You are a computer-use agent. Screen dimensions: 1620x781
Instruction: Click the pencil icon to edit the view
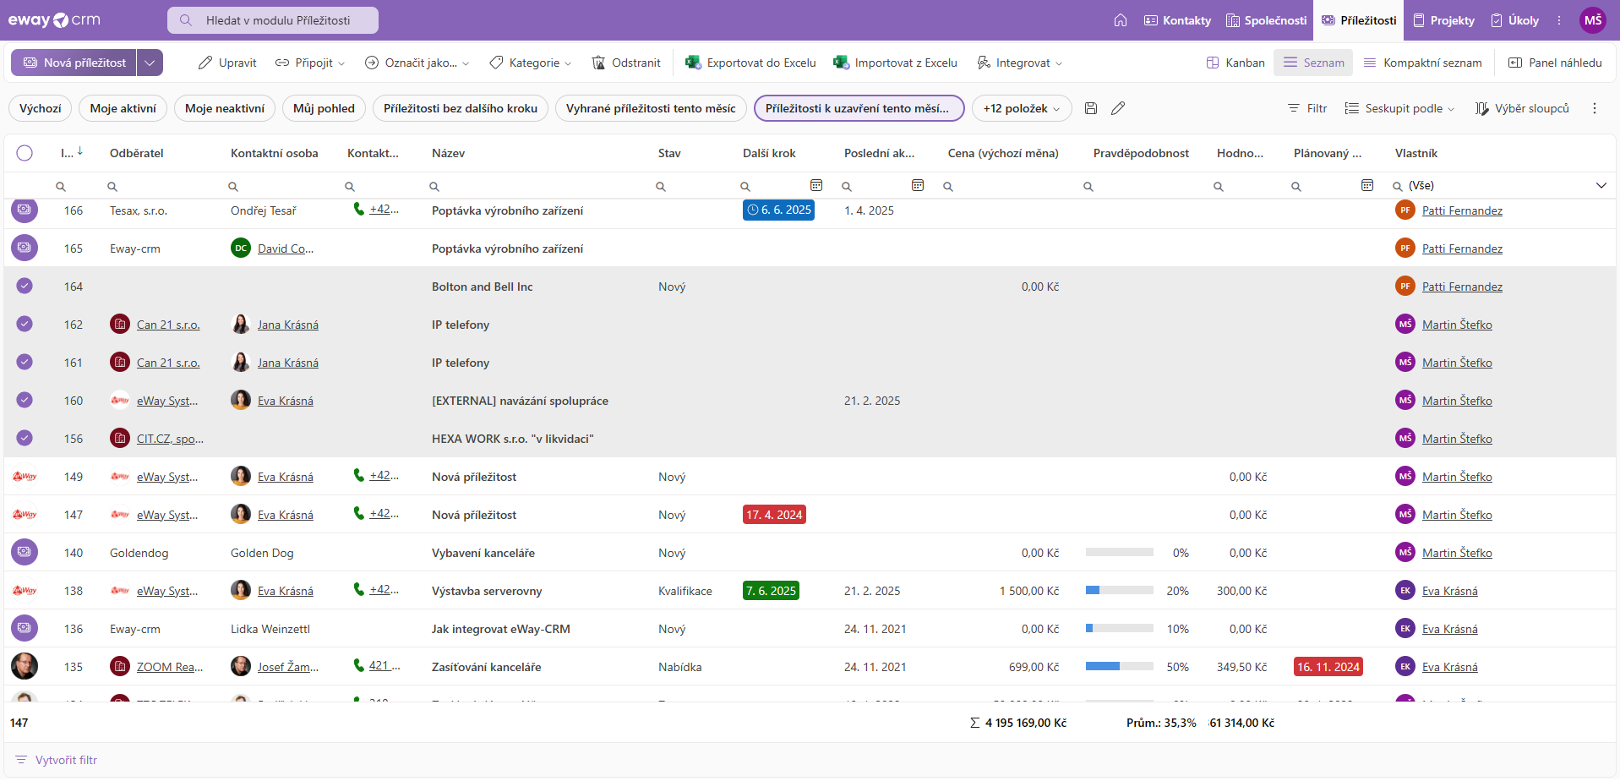(x=1118, y=108)
